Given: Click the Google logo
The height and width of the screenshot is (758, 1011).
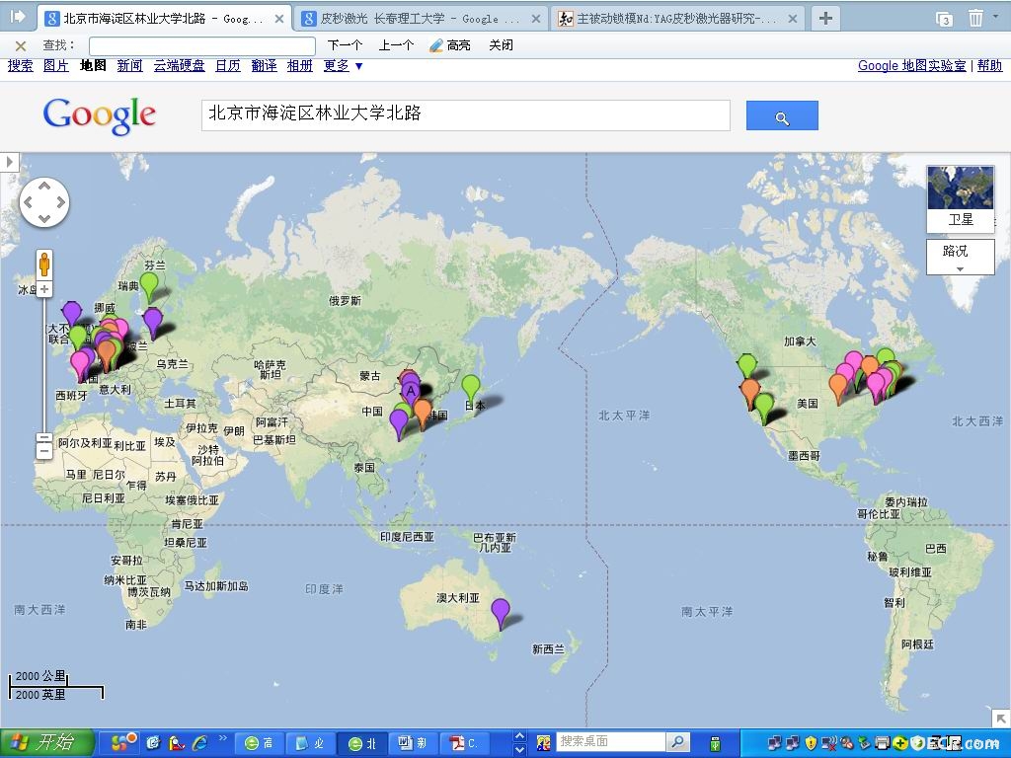Looking at the screenshot, I should point(100,116).
